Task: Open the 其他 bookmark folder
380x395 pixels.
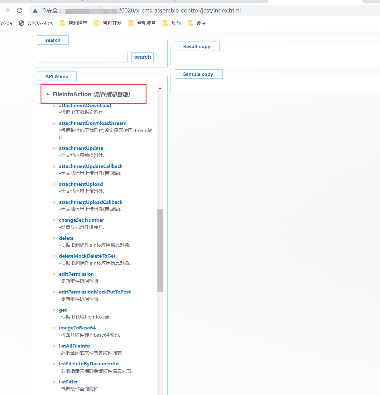Action: point(172,23)
